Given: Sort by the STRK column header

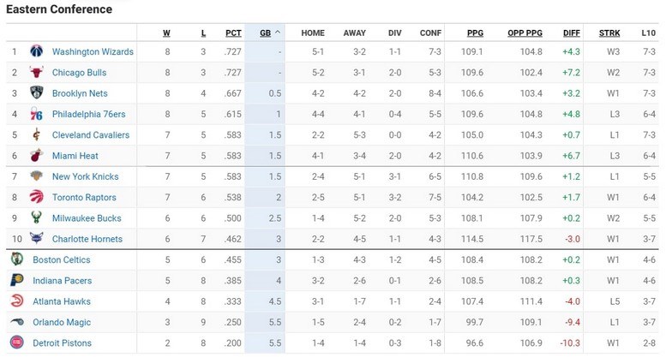Looking at the screenshot, I should coord(609,33).
